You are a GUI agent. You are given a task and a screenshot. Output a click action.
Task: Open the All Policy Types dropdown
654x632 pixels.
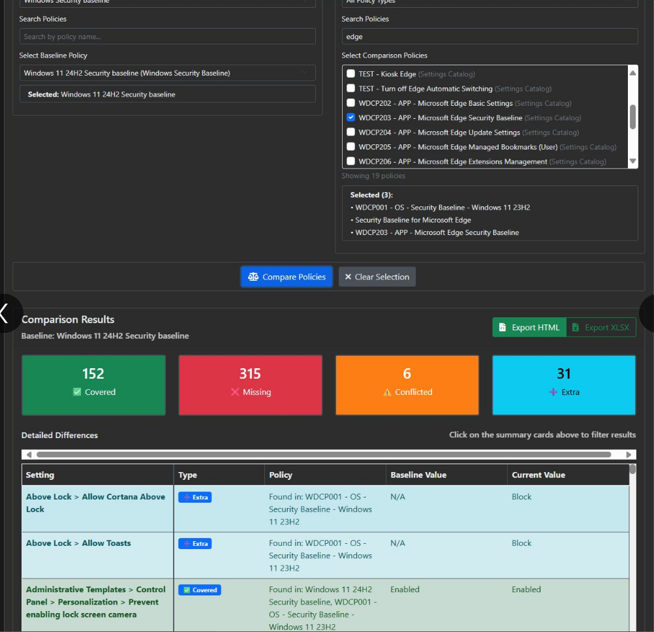pos(490,3)
